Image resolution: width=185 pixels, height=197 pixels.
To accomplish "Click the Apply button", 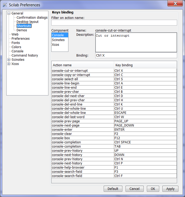I will pos(170,189).
